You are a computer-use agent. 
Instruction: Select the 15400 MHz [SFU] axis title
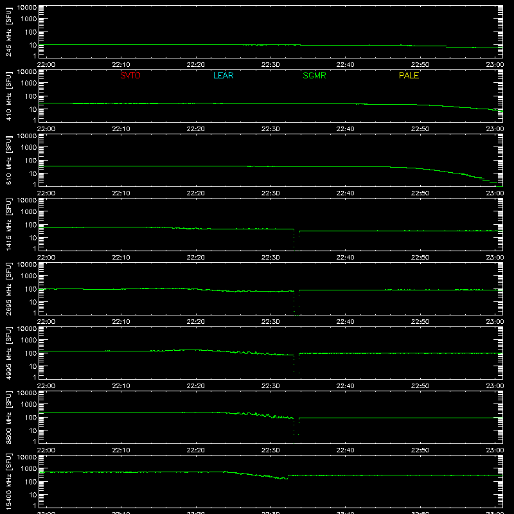tap(8, 481)
